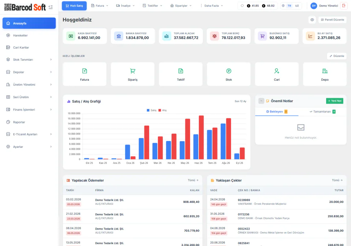351x246 pixels.
Task: Toggle dashboard visibility with the eye icon
Action: pos(312,20)
